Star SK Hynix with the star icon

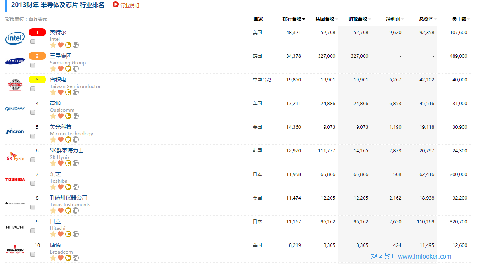[53, 163]
